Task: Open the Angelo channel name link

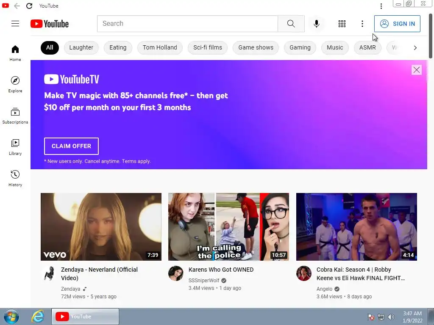Action: [324, 289]
